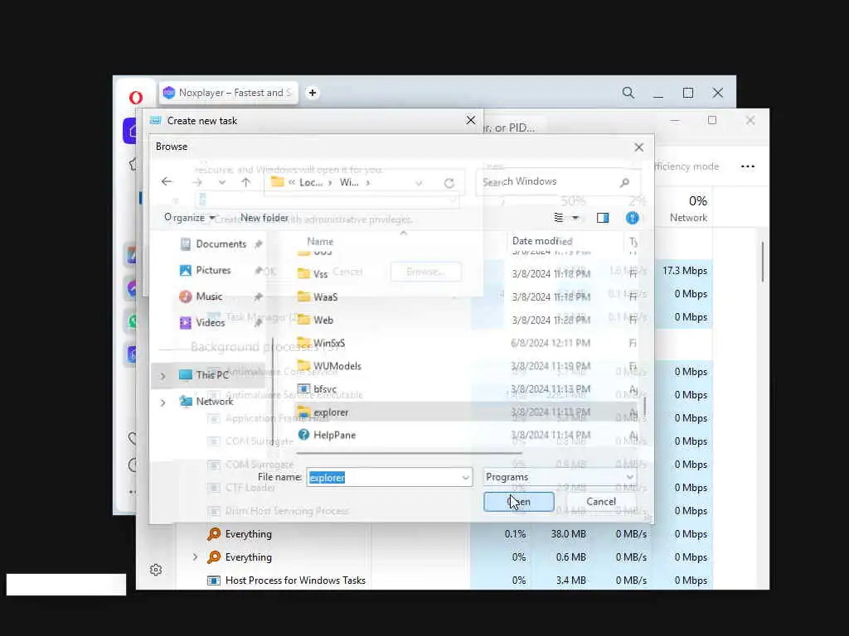Close the Browse dialog
Viewport: 849px width, 636px height.
pyautogui.click(x=639, y=147)
